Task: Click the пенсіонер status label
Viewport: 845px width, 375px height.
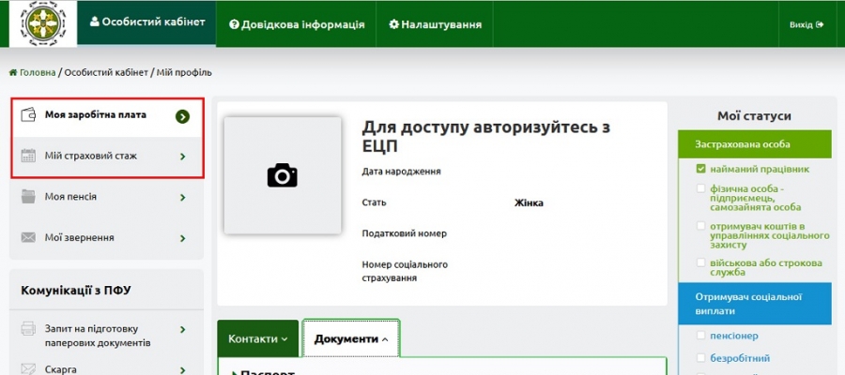Action: pyautogui.click(x=734, y=337)
